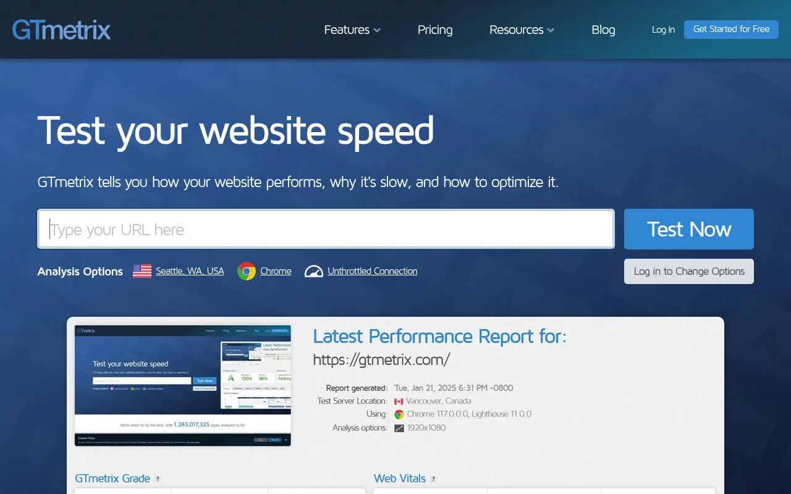791x494 pixels.
Task: Expand the Resources dropdown menu
Action: 522,30
